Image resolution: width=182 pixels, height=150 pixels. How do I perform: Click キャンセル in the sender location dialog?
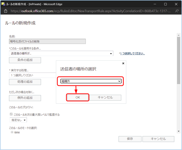[x=105, y=98]
